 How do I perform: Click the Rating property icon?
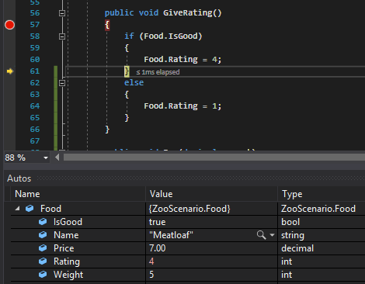43,261
